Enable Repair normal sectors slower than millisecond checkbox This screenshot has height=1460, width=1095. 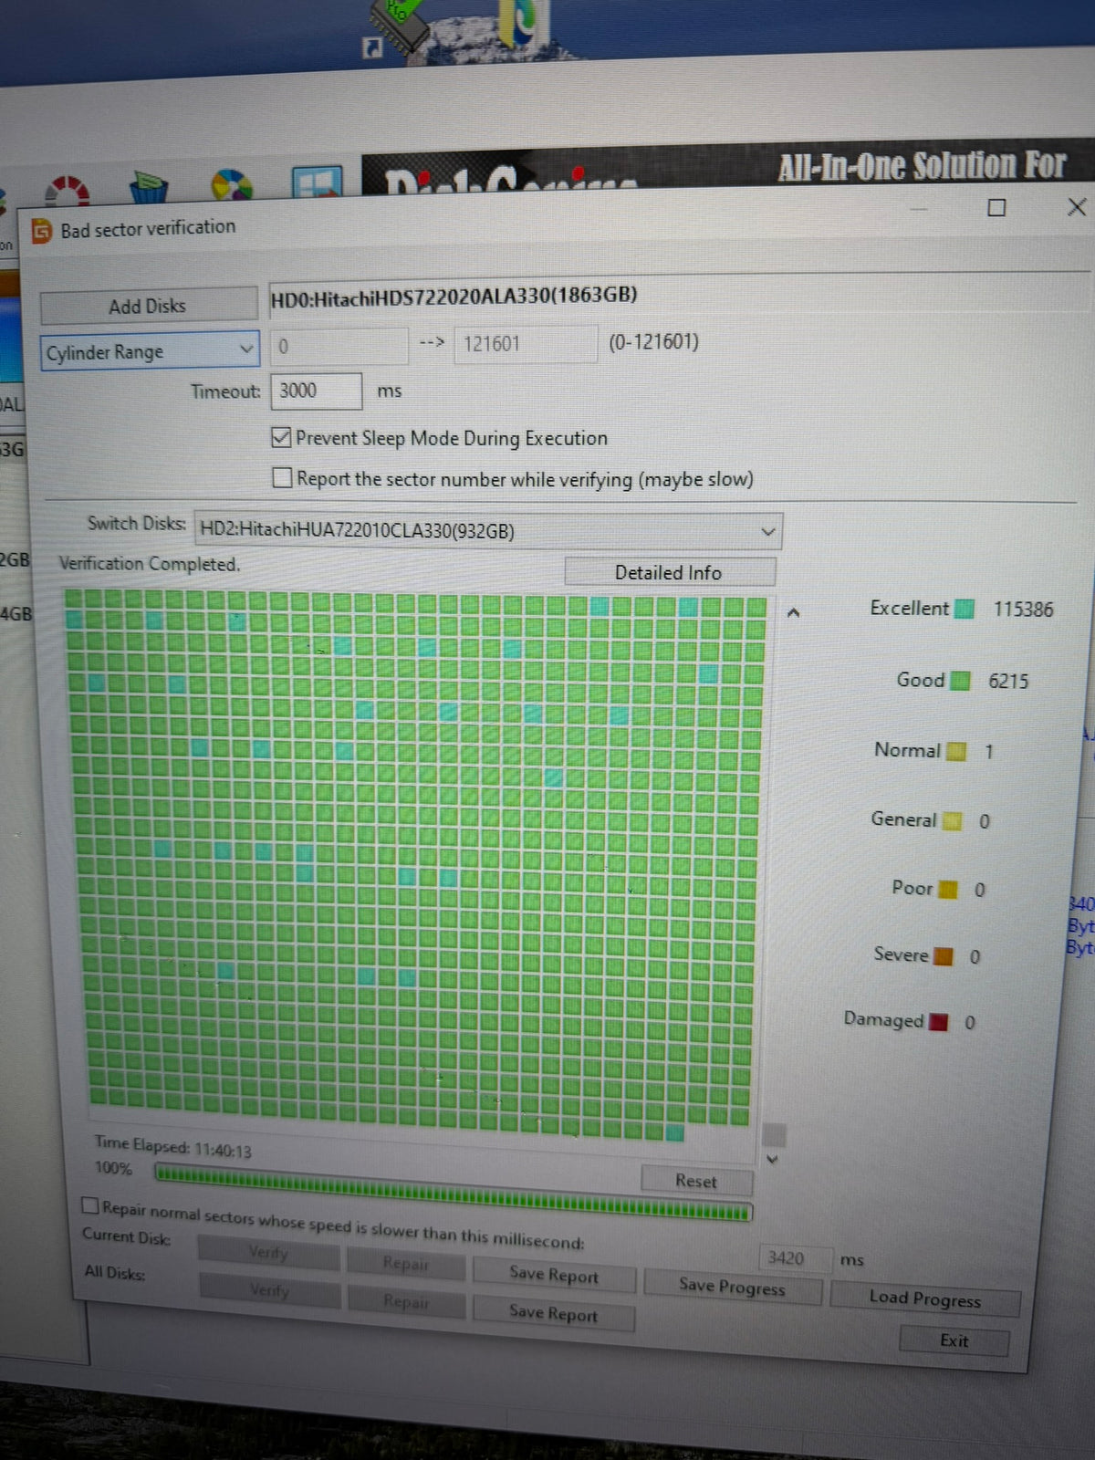tap(90, 1206)
